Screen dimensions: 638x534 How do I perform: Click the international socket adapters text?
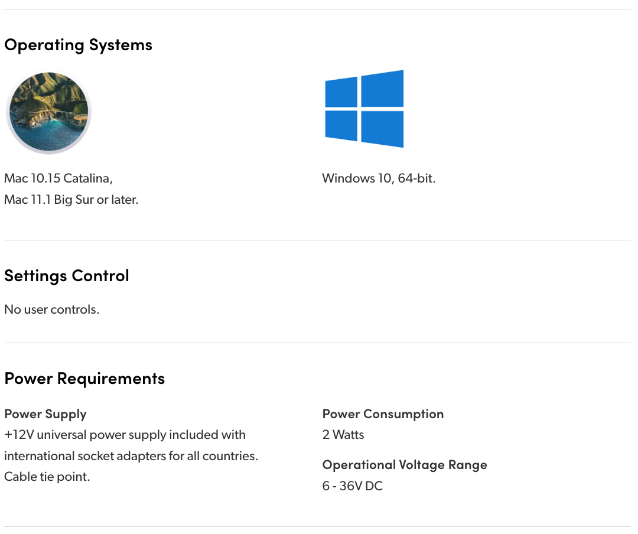(131, 456)
